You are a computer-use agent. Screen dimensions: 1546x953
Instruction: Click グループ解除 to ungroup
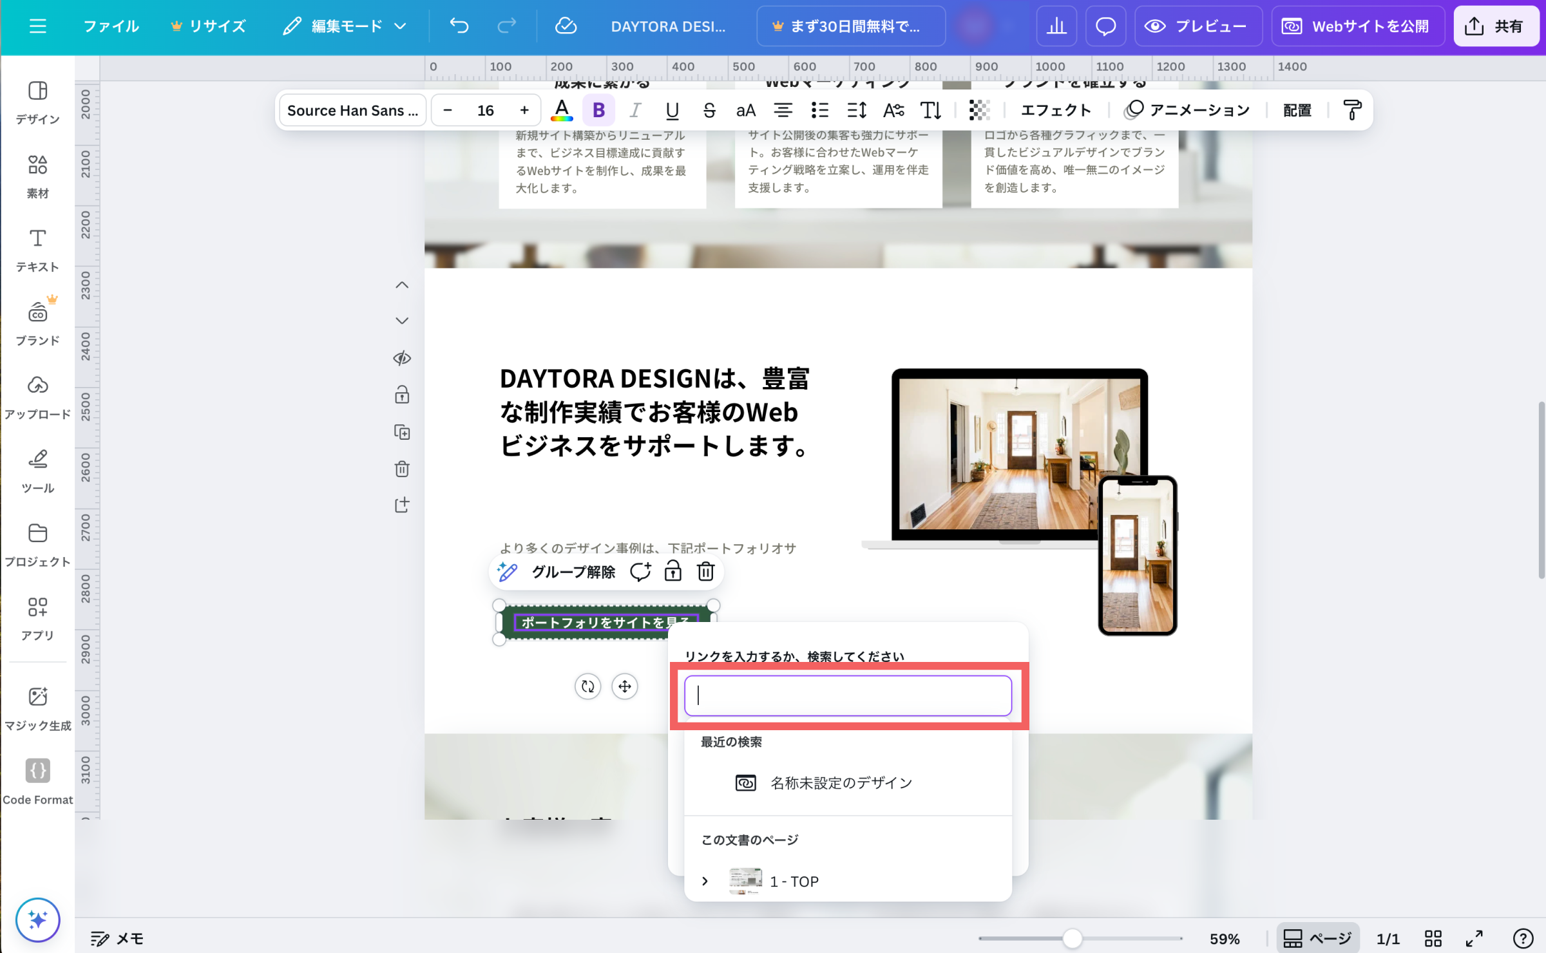point(573,572)
